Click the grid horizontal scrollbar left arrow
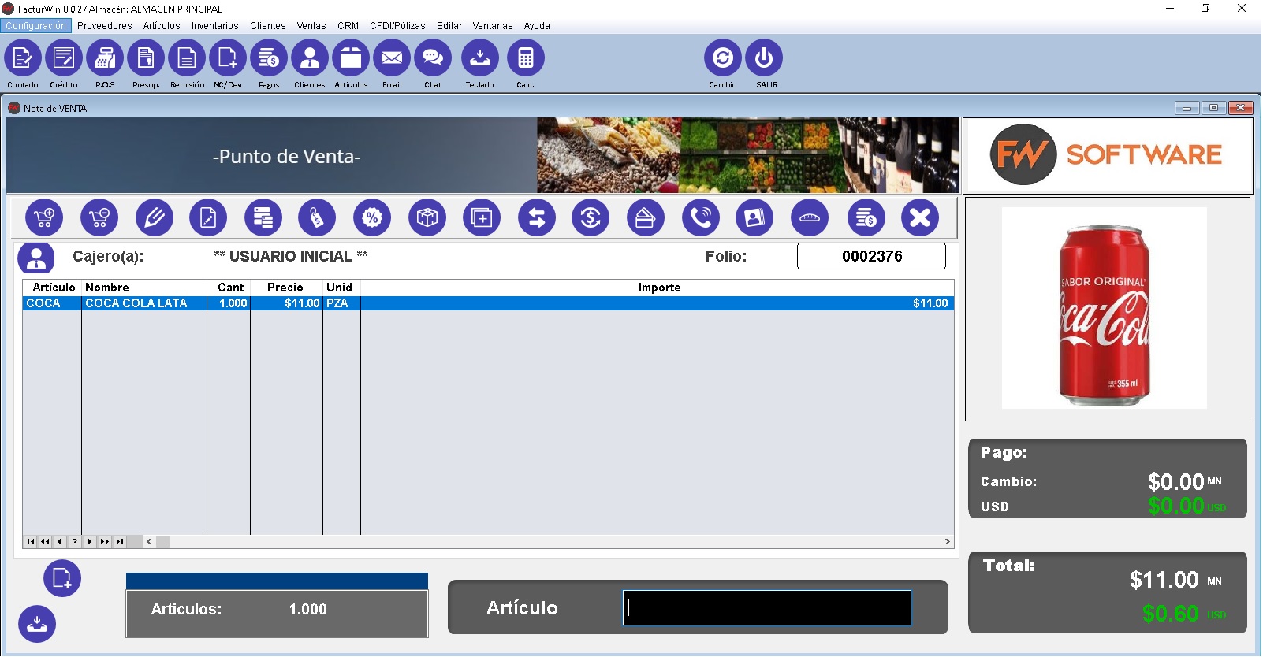1263x657 pixels. [x=149, y=542]
